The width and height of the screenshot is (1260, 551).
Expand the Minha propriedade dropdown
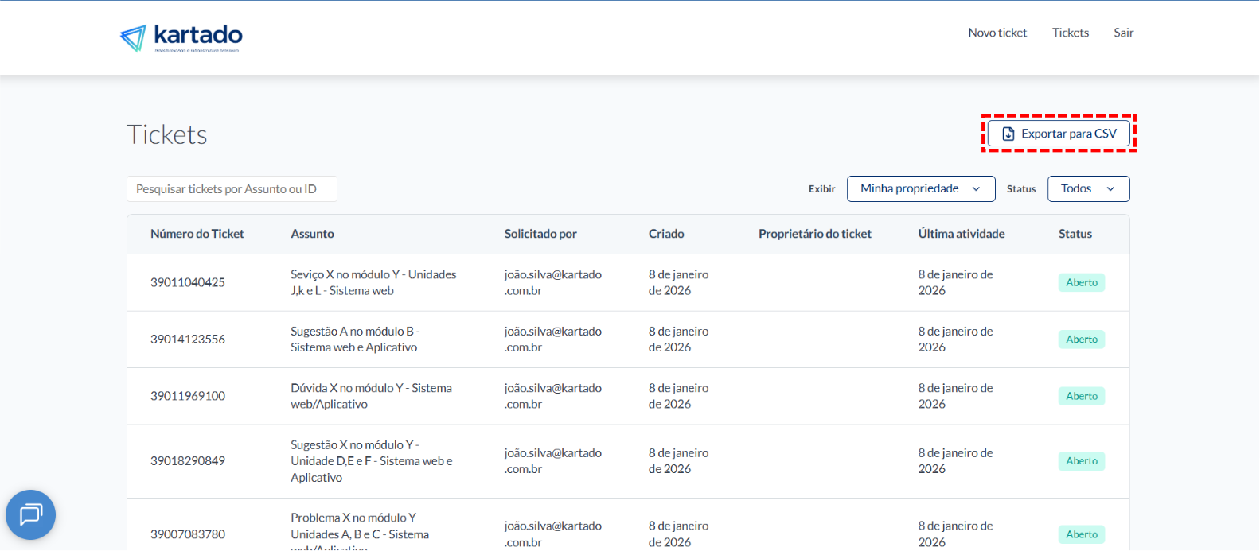(920, 188)
